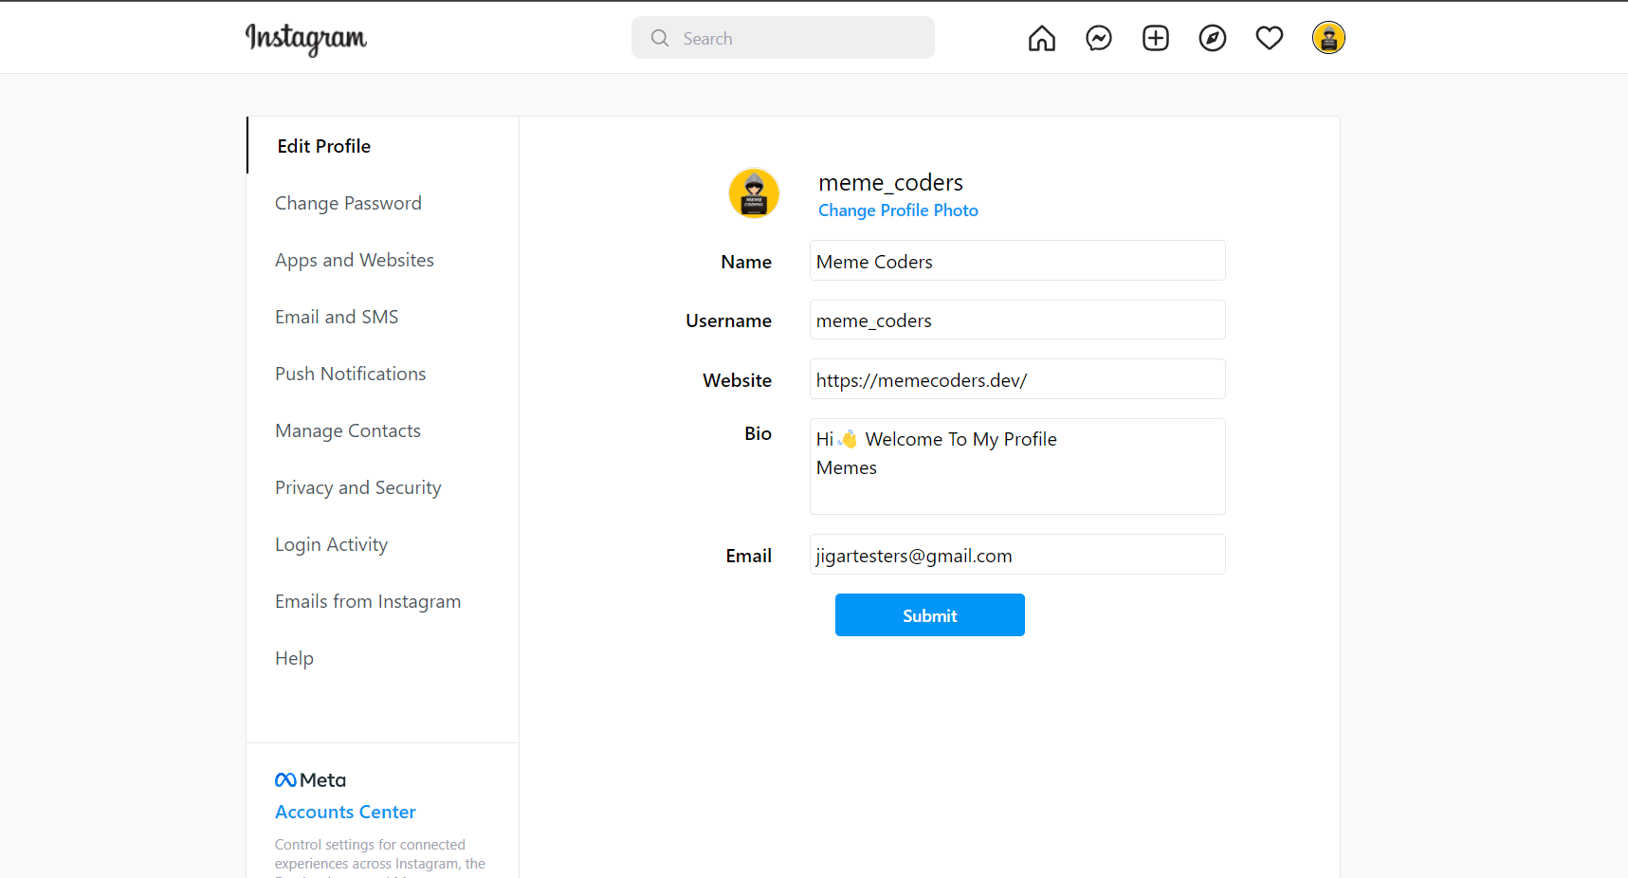This screenshot has height=878, width=1628.
Task: Click the Instagram logo
Action: tap(305, 39)
